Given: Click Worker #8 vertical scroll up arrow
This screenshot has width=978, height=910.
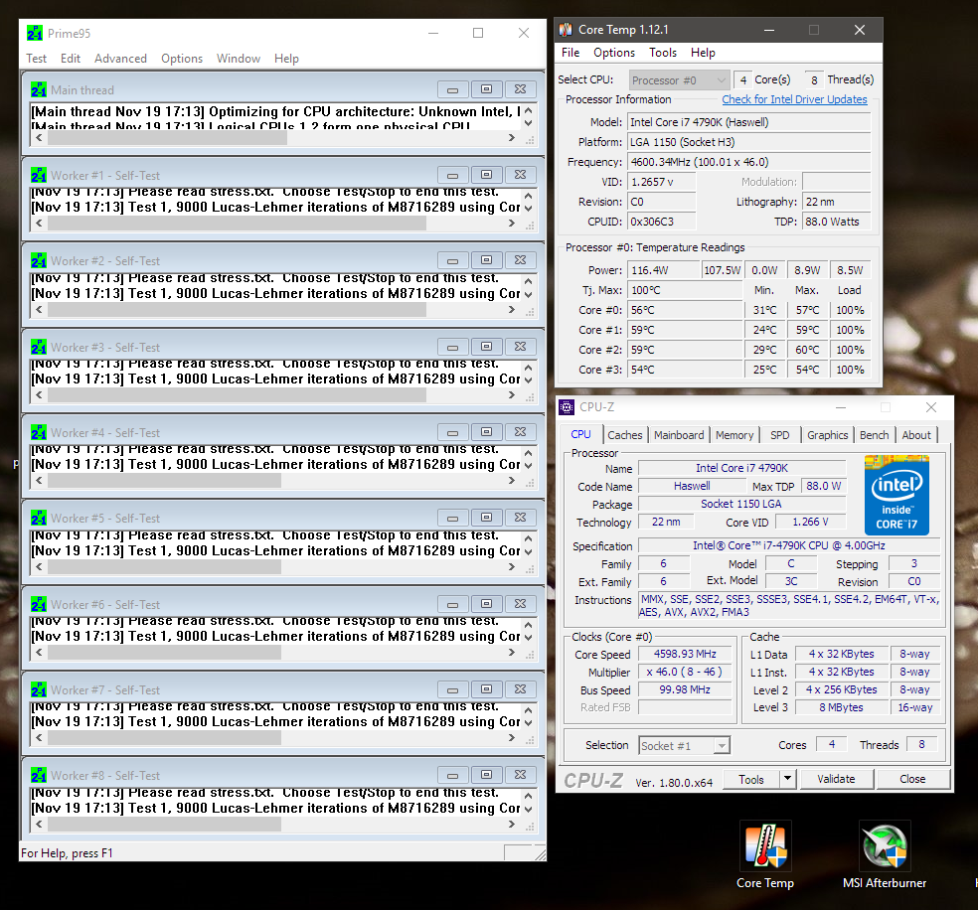Looking at the screenshot, I should [x=529, y=796].
